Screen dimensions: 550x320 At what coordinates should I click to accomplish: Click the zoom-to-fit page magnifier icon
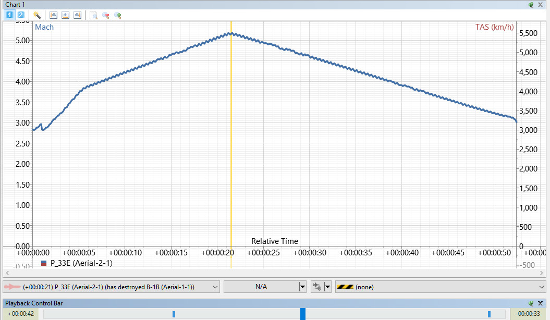94,15
